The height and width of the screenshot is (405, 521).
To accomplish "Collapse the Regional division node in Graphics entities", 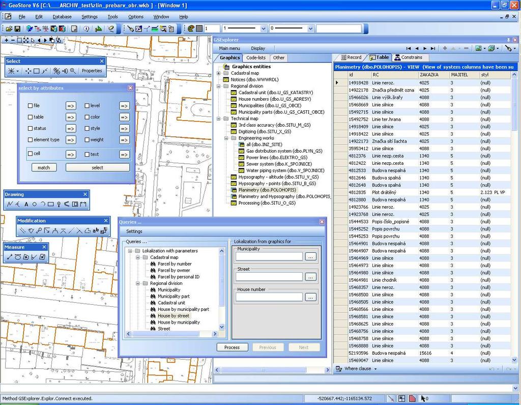I will [219, 86].
